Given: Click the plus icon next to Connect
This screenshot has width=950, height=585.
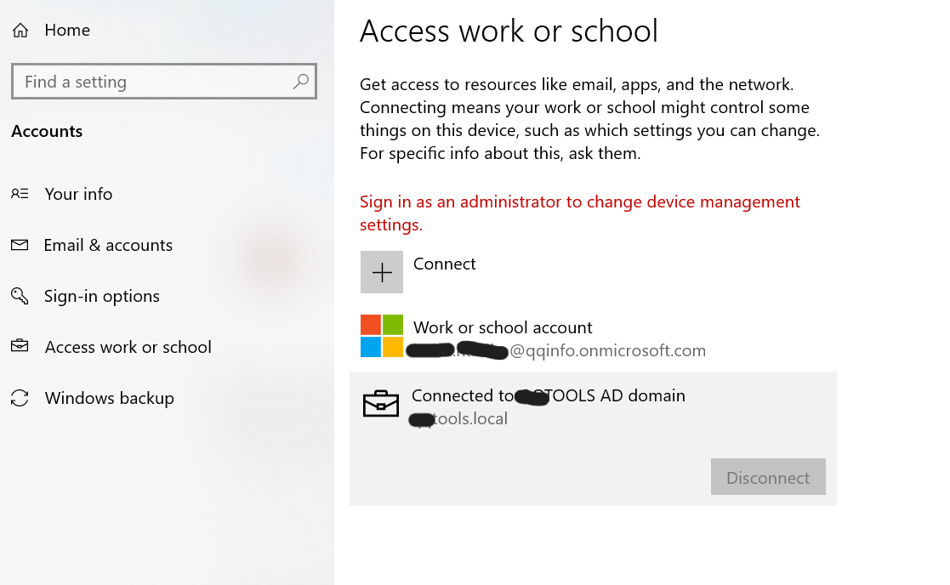Looking at the screenshot, I should (x=382, y=271).
